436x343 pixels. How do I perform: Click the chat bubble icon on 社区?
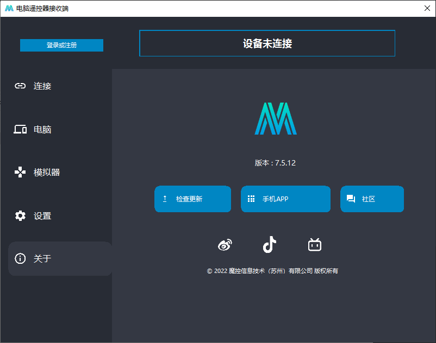pos(351,199)
